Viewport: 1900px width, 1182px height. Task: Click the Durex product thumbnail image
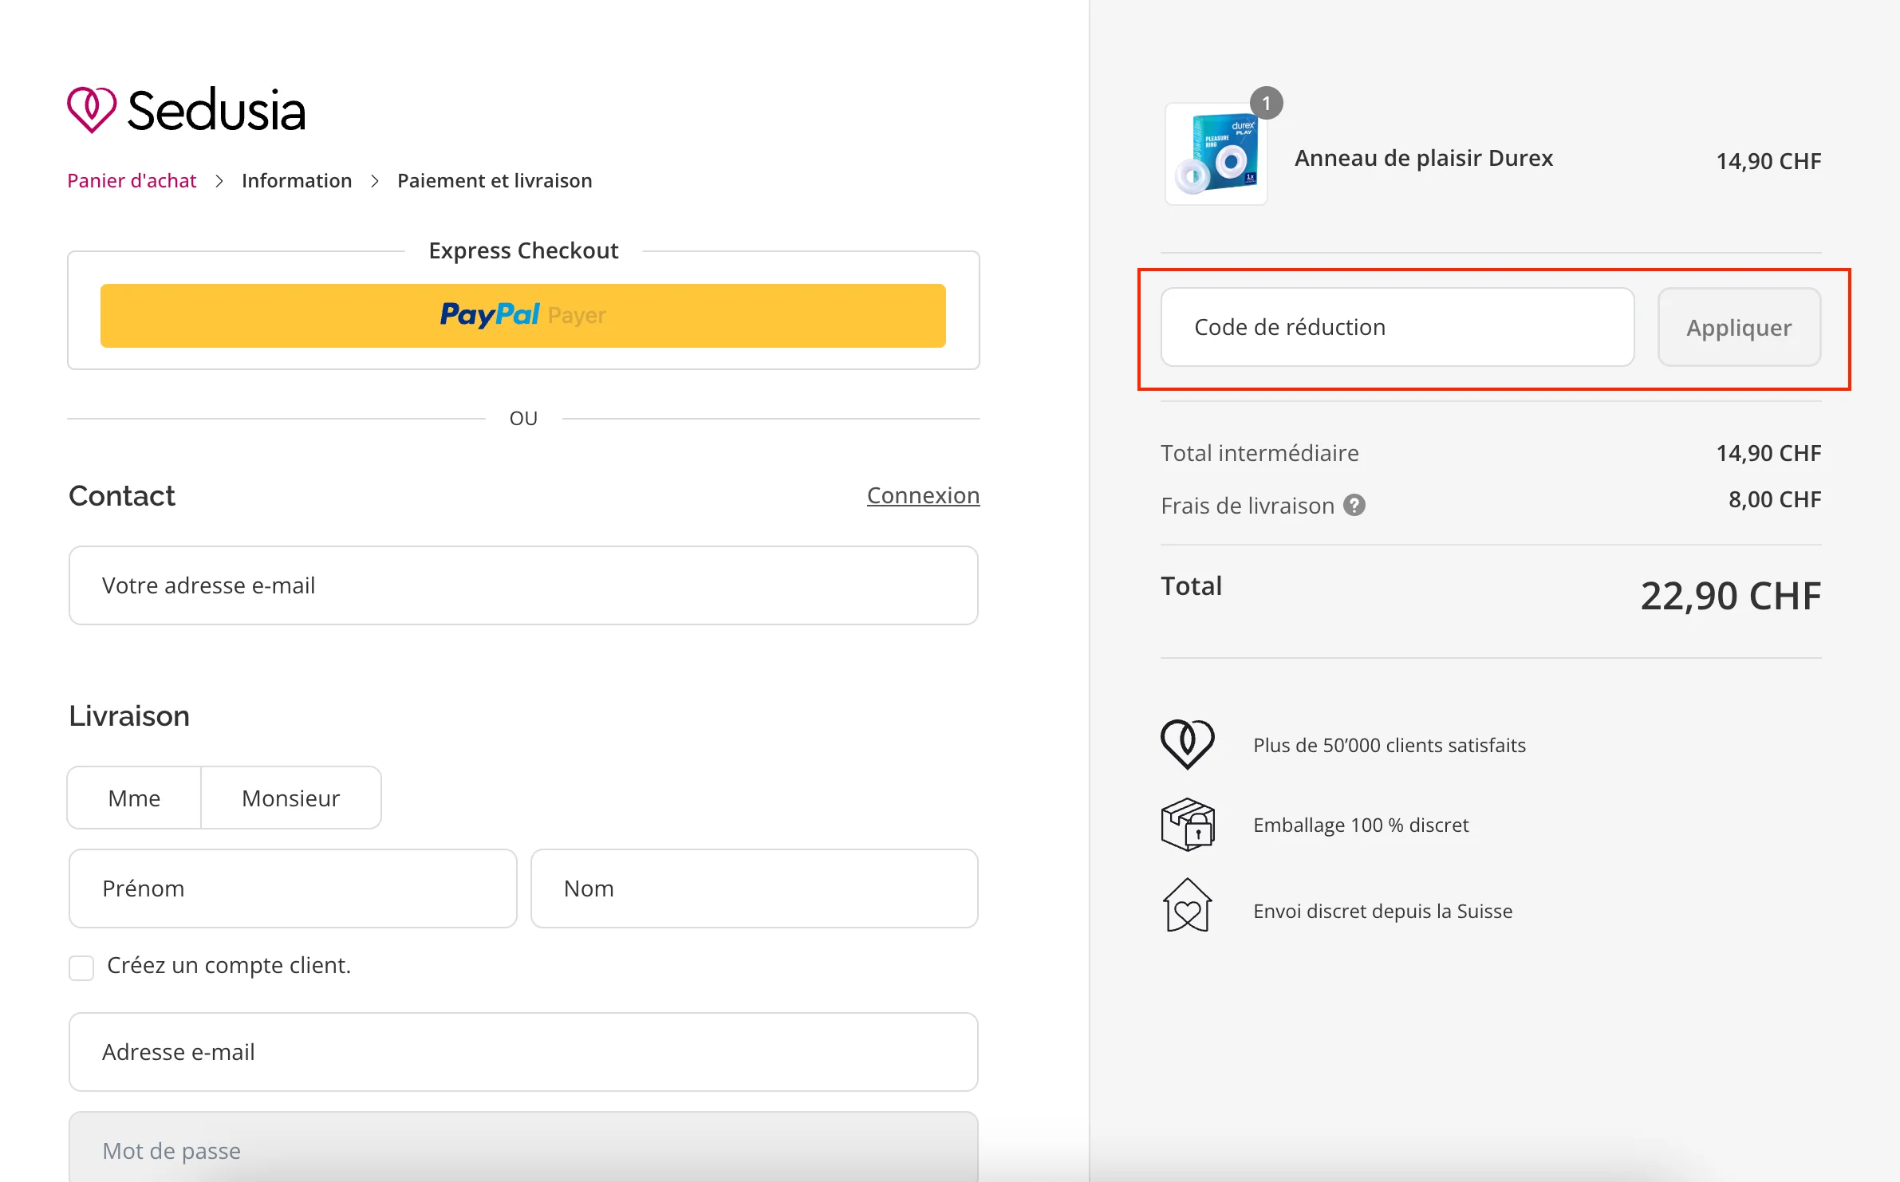click(1216, 153)
